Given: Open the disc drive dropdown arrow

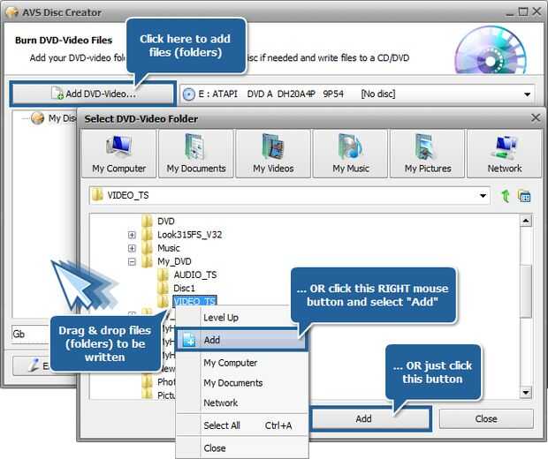Looking at the screenshot, I should [x=527, y=94].
